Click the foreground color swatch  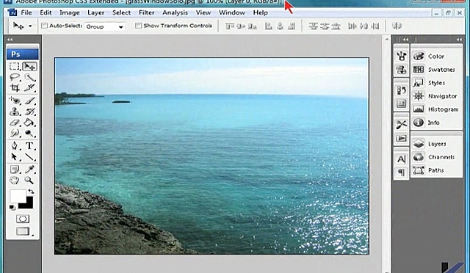point(18,196)
